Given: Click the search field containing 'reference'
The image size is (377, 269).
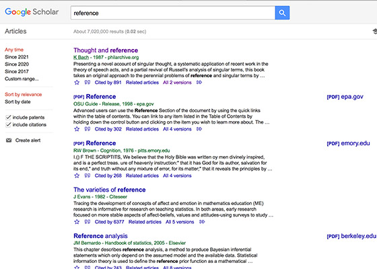Looking at the screenshot, I should (173, 13).
